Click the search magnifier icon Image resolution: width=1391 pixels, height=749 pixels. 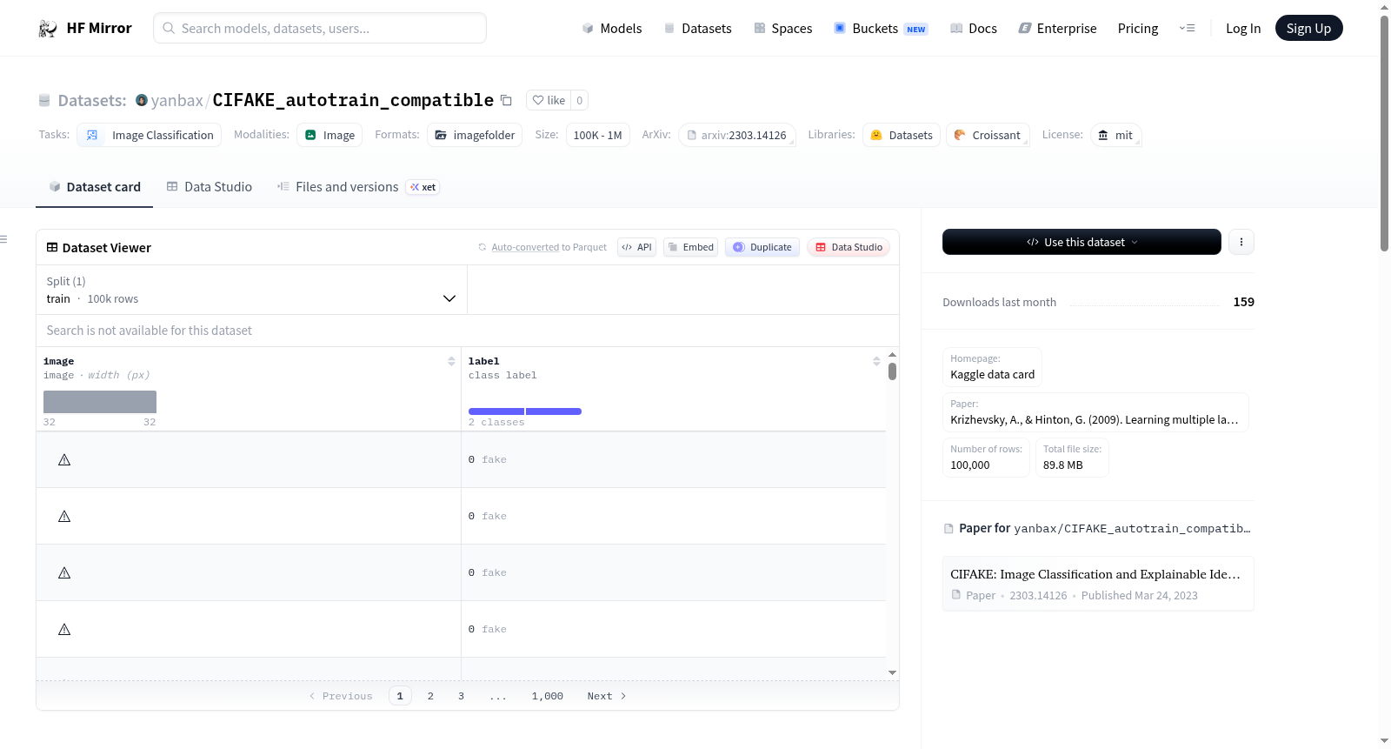pos(169,28)
